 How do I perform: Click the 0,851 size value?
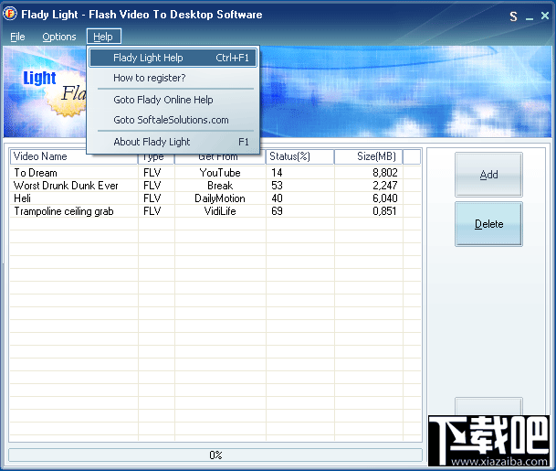[x=384, y=211]
